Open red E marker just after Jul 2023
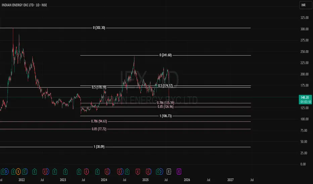The width and height of the screenshot is (313, 184). pyautogui.click(x=86, y=172)
